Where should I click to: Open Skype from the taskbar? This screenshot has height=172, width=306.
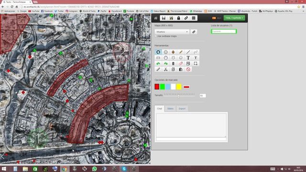pos(124,169)
